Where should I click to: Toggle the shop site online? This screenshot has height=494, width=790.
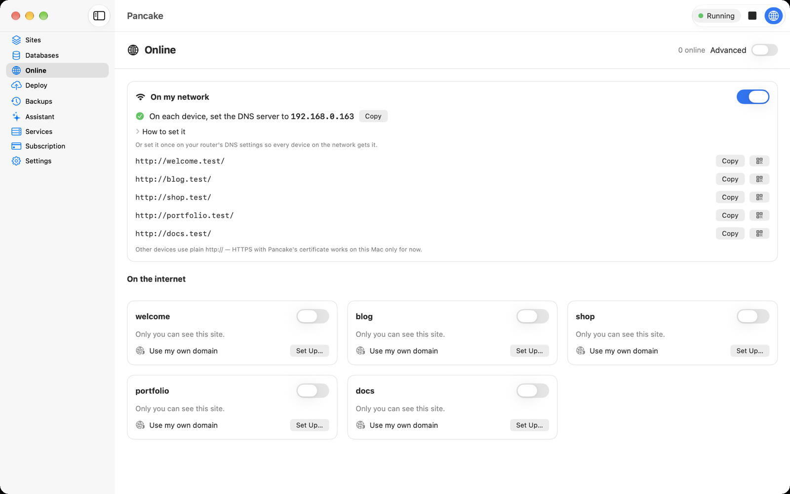coord(752,316)
